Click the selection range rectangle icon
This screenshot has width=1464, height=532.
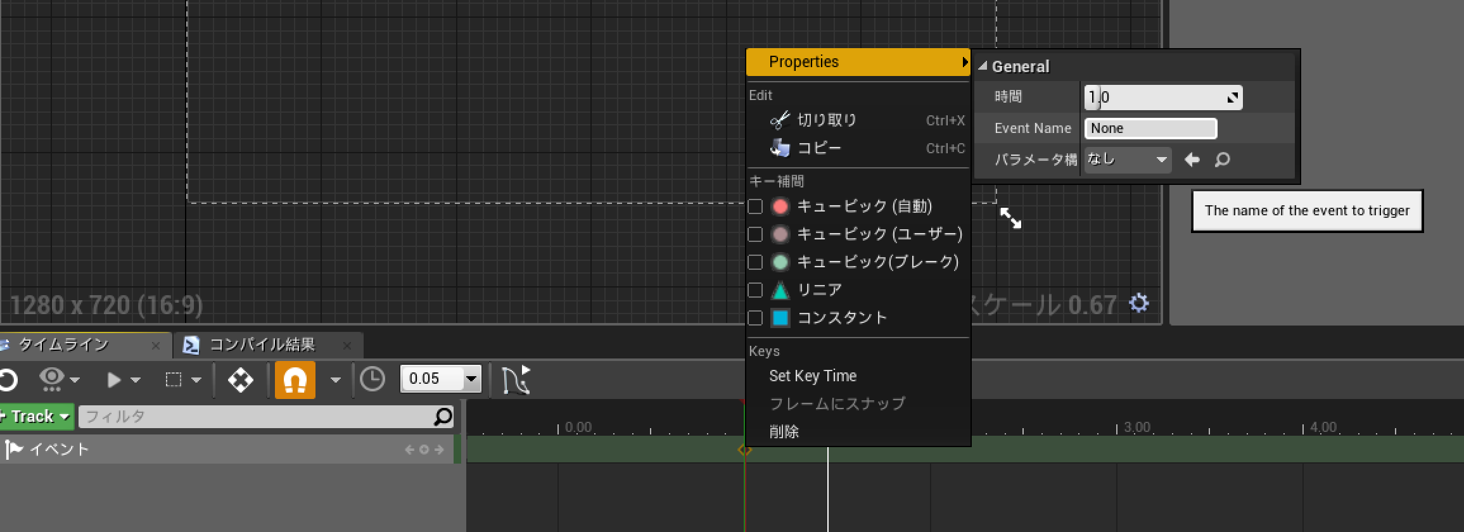point(173,379)
